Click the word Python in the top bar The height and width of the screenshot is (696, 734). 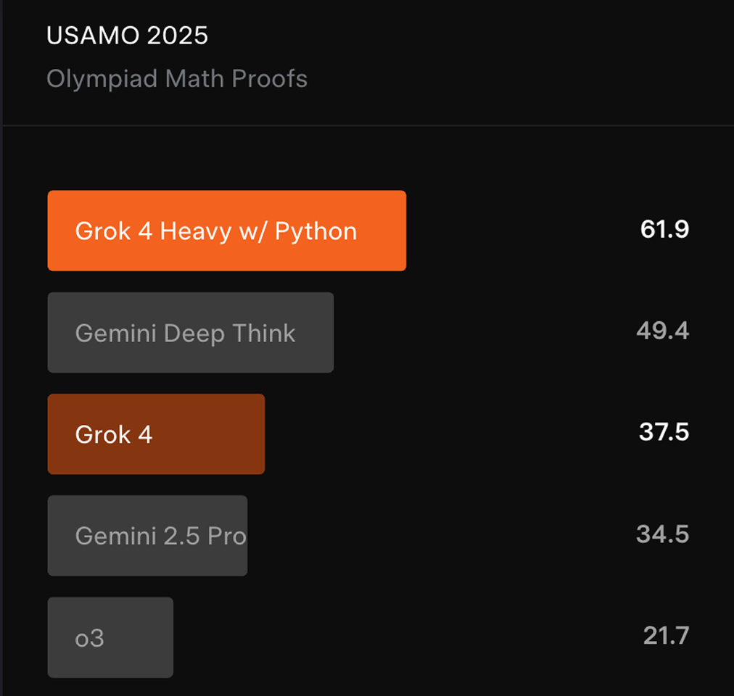pyautogui.click(x=316, y=232)
